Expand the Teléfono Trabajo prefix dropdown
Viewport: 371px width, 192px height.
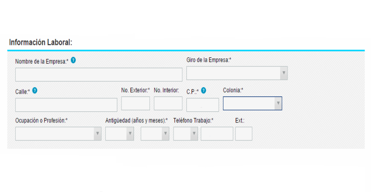pos(185,134)
